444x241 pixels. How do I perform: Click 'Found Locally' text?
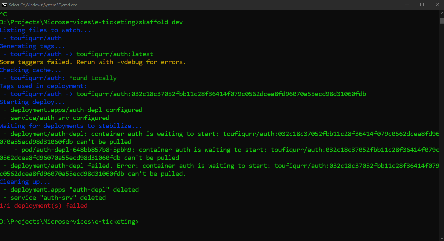pos(93,78)
